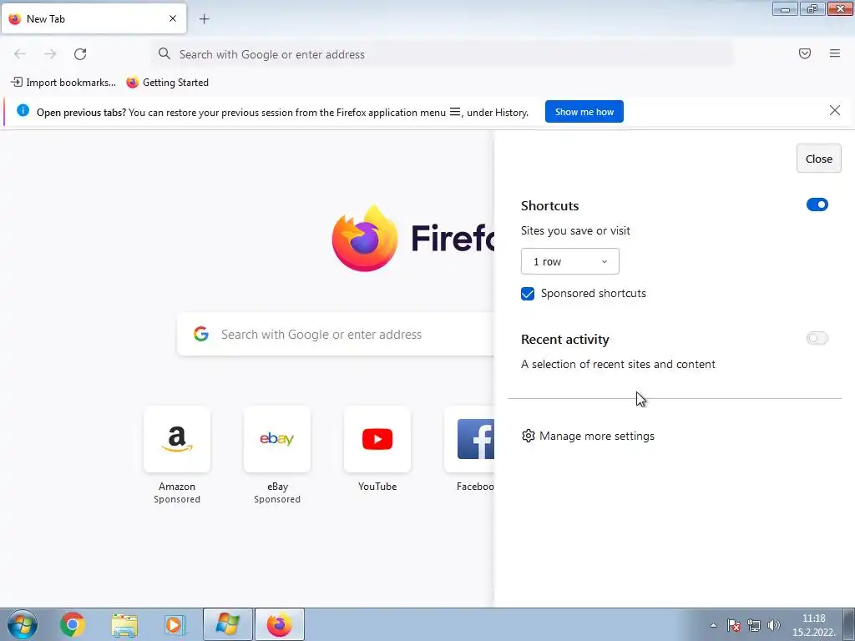
Task: Close the customize panel
Action: (x=818, y=159)
